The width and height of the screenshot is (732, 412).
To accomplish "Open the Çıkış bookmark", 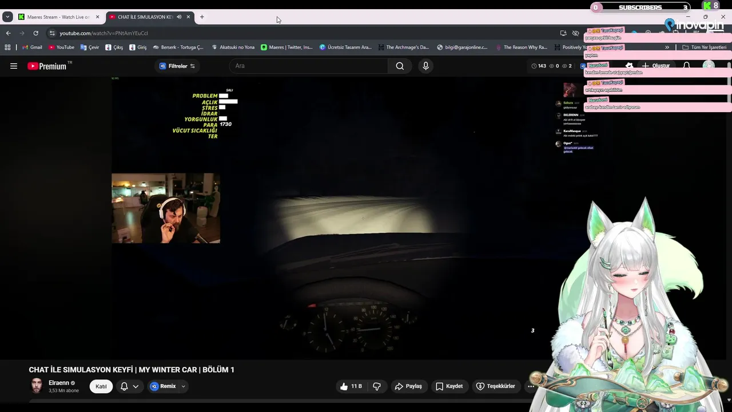I will tap(114, 47).
